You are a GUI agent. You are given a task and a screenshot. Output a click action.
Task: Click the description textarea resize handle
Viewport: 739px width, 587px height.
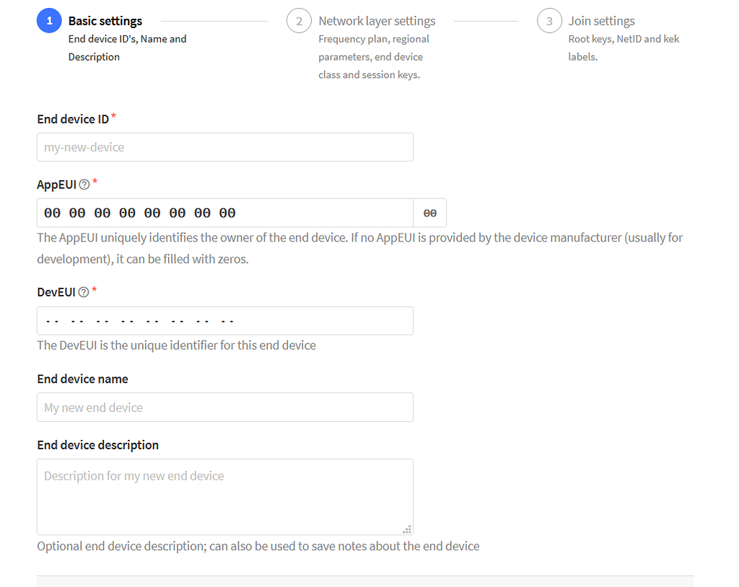(x=407, y=529)
